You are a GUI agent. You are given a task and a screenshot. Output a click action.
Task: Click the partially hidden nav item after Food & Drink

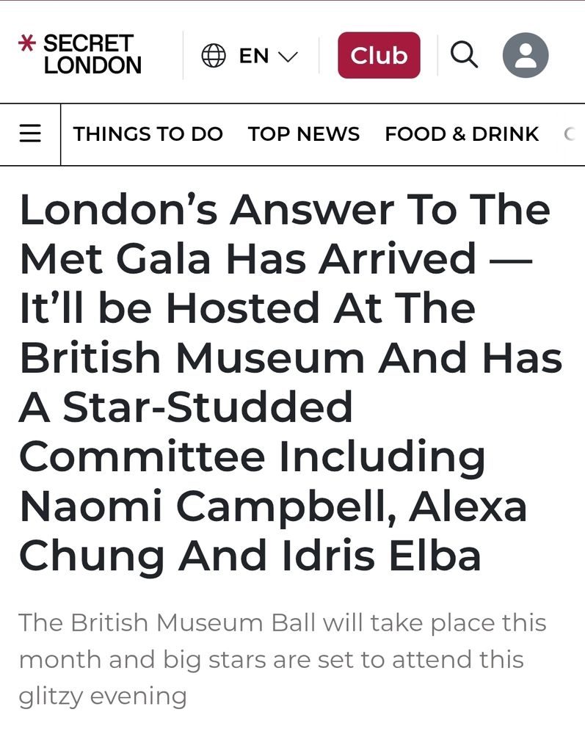[x=570, y=134]
